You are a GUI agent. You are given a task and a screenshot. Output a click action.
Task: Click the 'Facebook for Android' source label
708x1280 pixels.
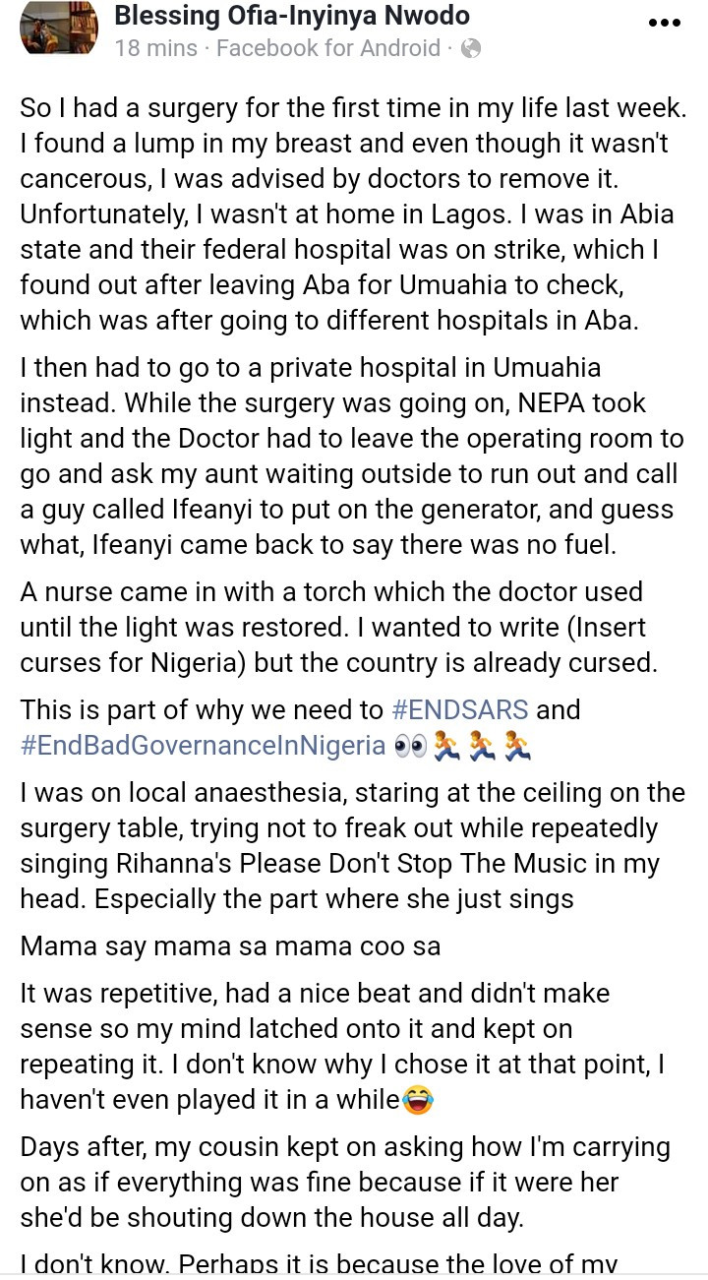point(328,48)
